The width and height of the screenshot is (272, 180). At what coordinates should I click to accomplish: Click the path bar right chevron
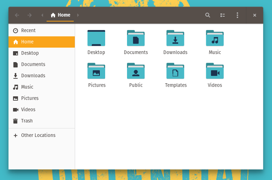coord(78,15)
